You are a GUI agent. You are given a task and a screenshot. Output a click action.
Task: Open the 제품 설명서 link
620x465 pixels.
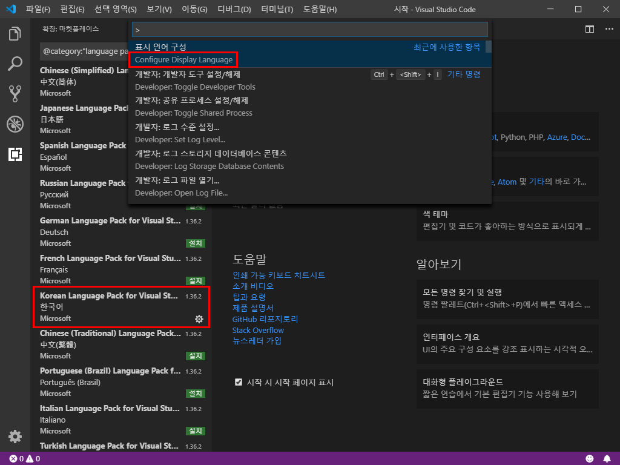pyautogui.click(x=253, y=308)
